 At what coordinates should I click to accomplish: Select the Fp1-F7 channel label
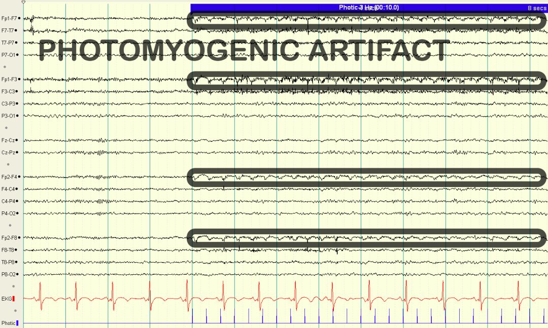pos(9,19)
